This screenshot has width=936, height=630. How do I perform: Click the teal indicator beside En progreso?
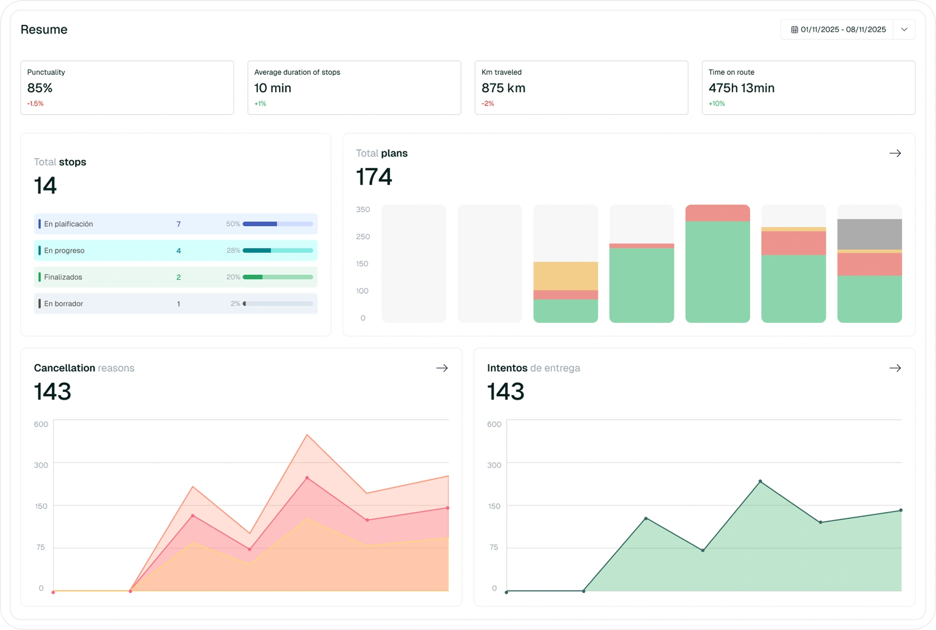(39, 250)
